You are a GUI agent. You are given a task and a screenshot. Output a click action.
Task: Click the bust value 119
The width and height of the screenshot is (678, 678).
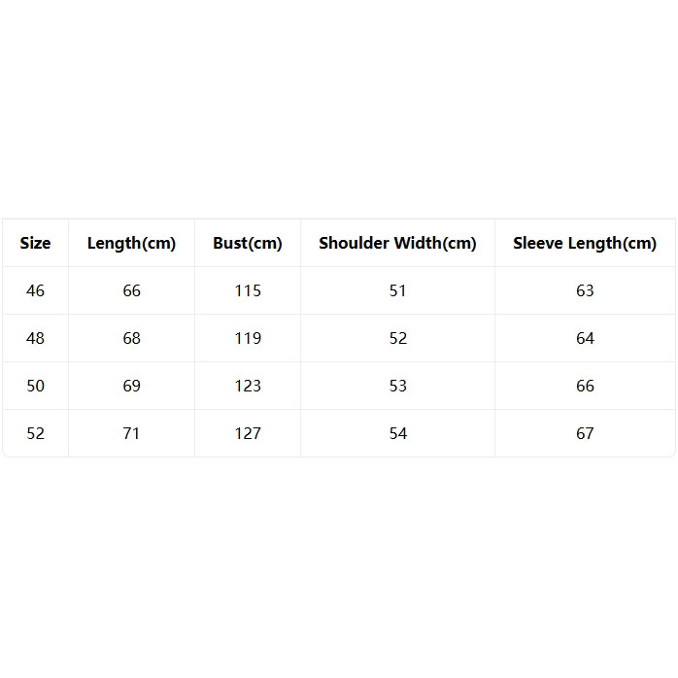(x=248, y=338)
